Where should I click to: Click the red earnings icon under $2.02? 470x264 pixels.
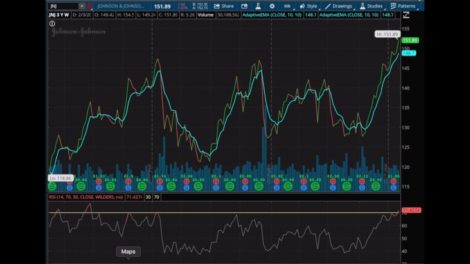pyautogui.click(x=276, y=181)
